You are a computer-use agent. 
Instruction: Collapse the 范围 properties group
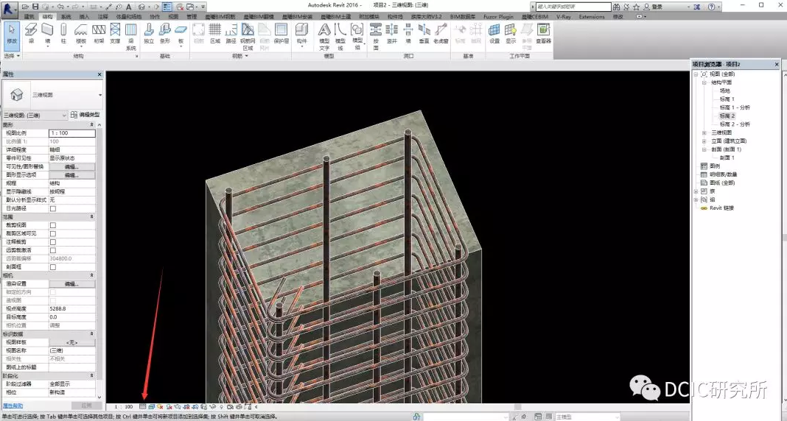click(92, 217)
